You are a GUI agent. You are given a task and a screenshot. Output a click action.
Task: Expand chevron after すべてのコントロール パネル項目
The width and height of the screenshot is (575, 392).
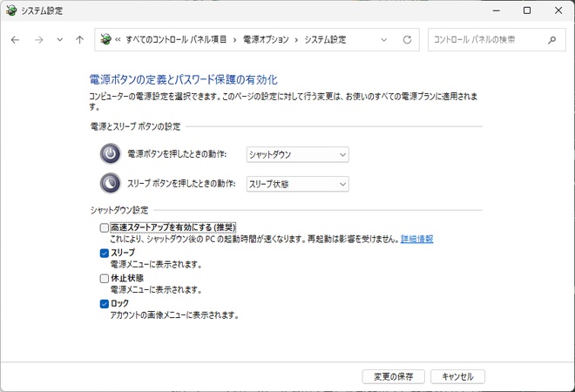(x=234, y=39)
